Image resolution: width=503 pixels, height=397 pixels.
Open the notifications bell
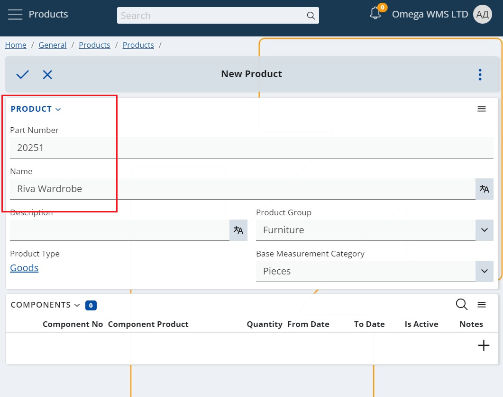click(375, 13)
